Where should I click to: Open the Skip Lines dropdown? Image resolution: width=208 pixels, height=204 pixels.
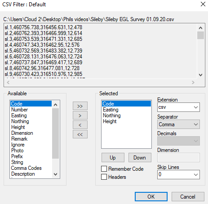178,174
